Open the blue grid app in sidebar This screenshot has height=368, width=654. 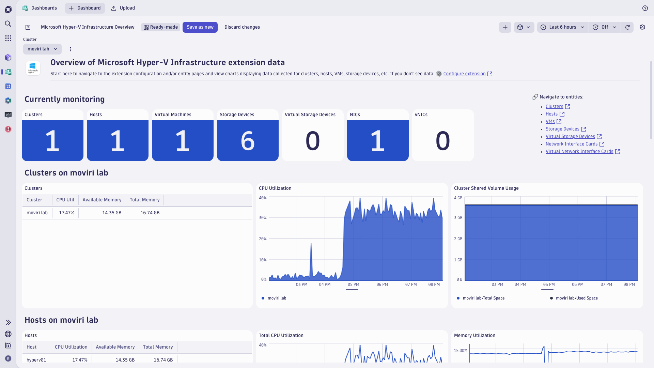pyautogui.click(x=8, y=86)
